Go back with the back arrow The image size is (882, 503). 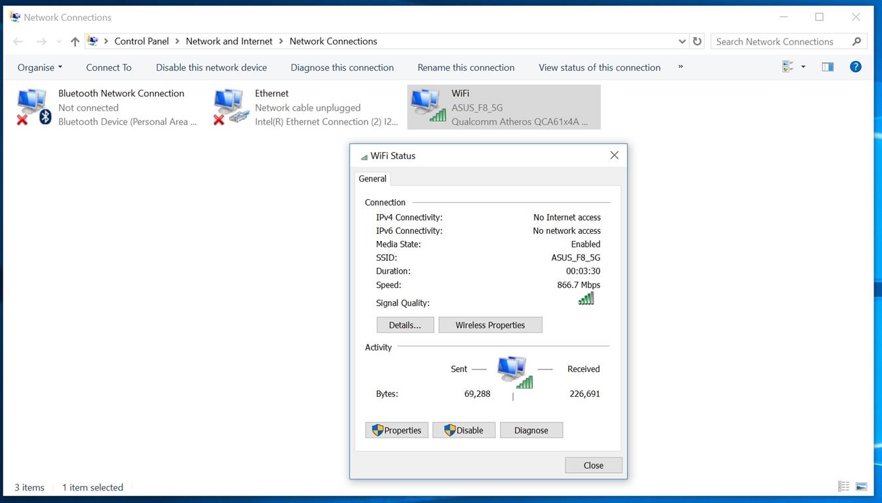point(18,41)
